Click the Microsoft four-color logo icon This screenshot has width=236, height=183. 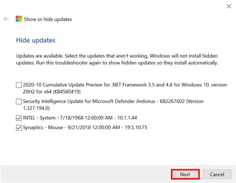(x=19, y=19)
